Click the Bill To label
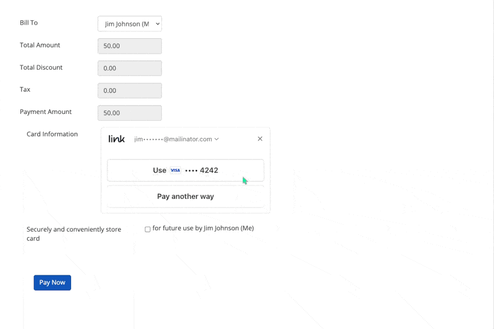This screenshot has height=329, width=494. click(29, 23)
